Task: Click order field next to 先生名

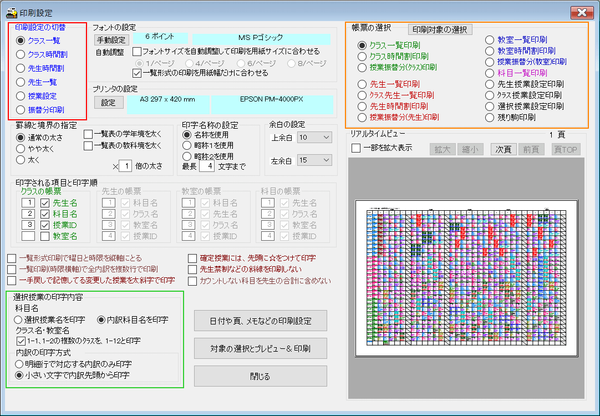Action: pyautogui.click(x=28, y=203)
